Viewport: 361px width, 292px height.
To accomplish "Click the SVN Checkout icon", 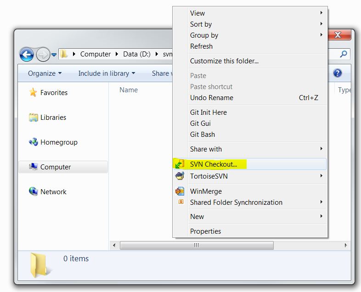I will pyautogui.click(x=180, y=164).
